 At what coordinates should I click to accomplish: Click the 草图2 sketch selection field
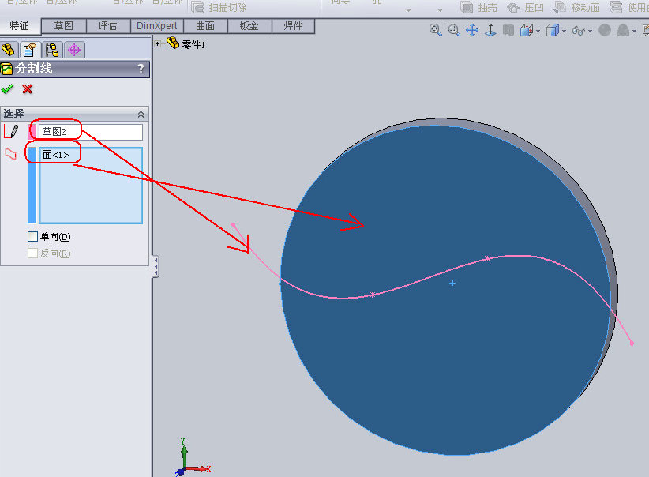[90, 132]
